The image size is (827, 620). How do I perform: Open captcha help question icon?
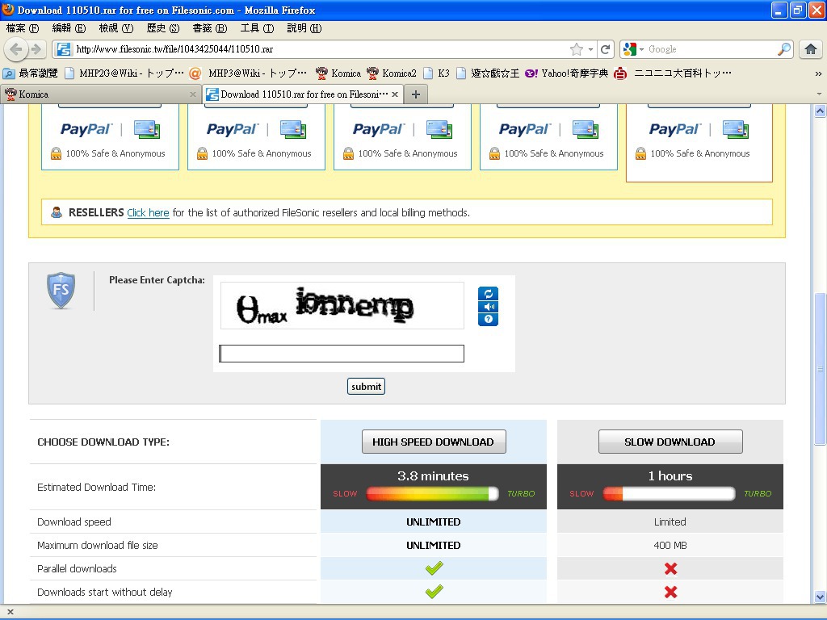tap(488, 319)
